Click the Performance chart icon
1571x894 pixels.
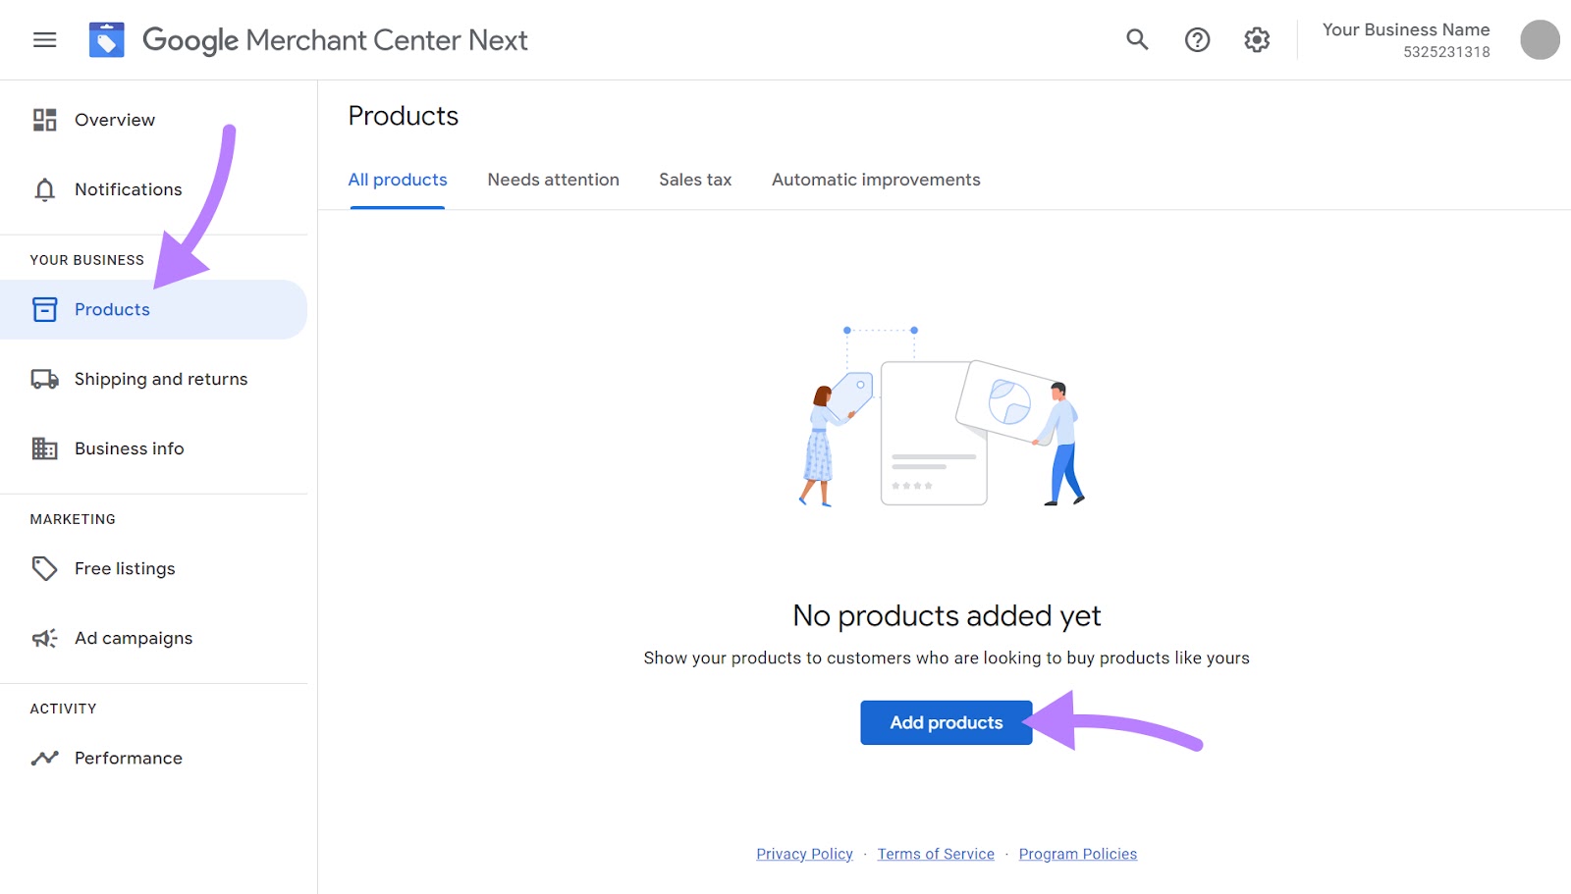pos(44,758)
